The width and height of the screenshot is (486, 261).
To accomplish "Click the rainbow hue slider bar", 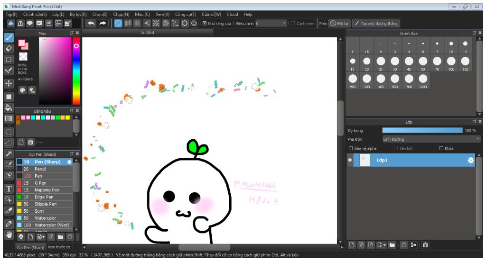I will pos(76,71).
